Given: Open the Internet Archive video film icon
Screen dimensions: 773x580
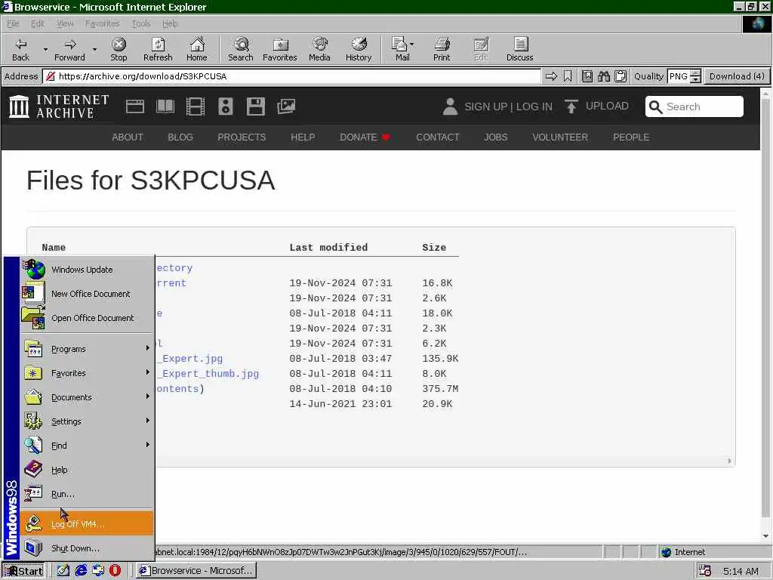Looking at the screenshot, I should (196, 106).
